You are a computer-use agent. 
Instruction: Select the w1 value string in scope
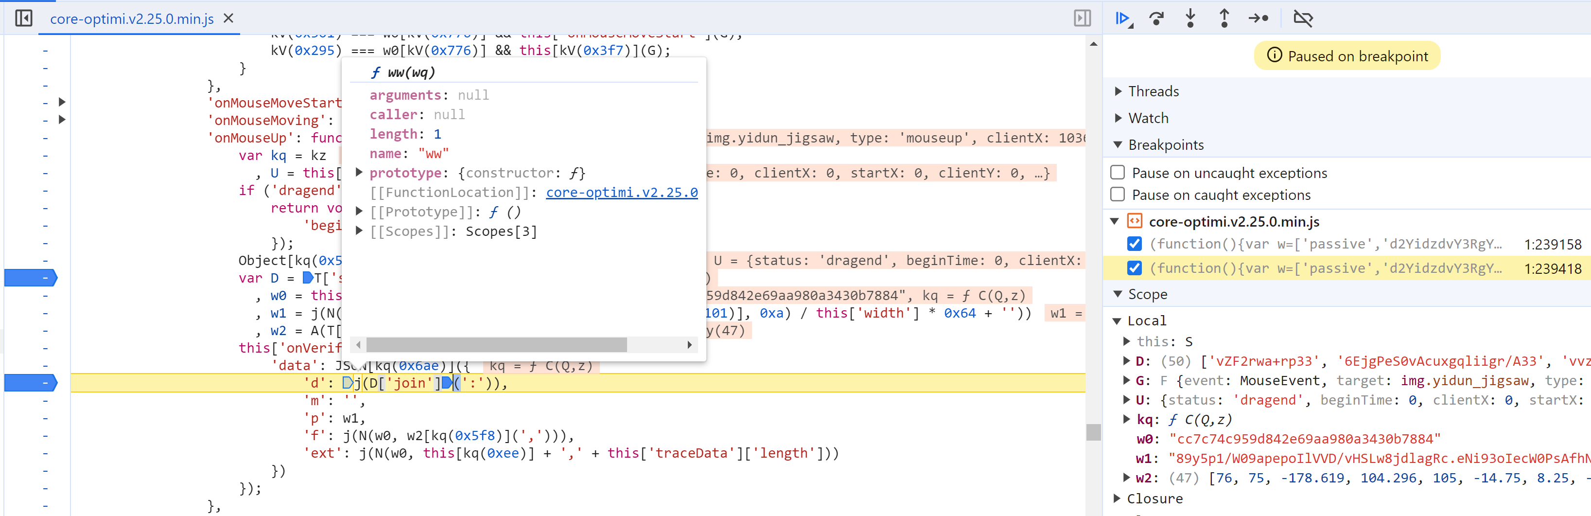1379,459
